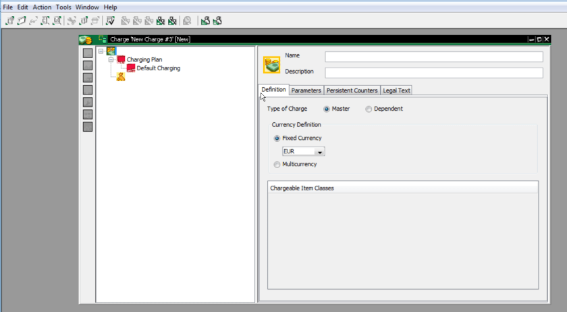Click the greyed printer toolbar icon
This screenshot has height=312, width=567.
coord(95,21)
